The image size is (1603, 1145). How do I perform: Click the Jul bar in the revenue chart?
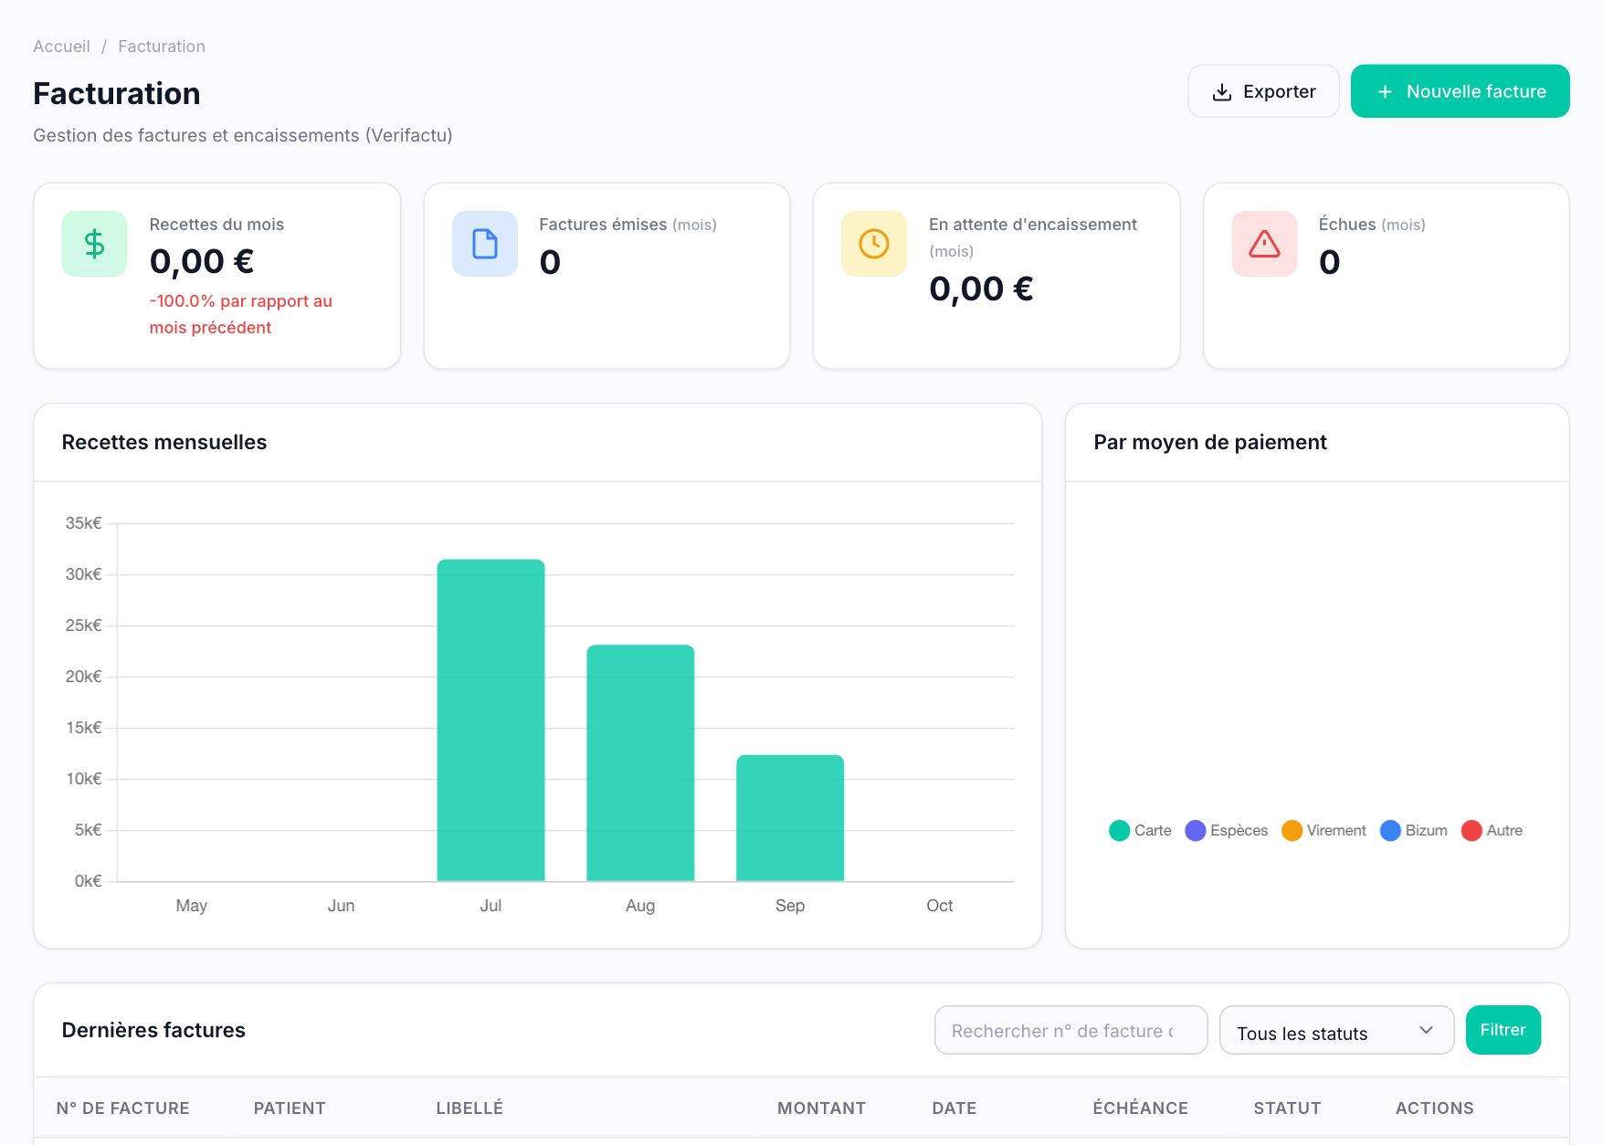(490, 720)
